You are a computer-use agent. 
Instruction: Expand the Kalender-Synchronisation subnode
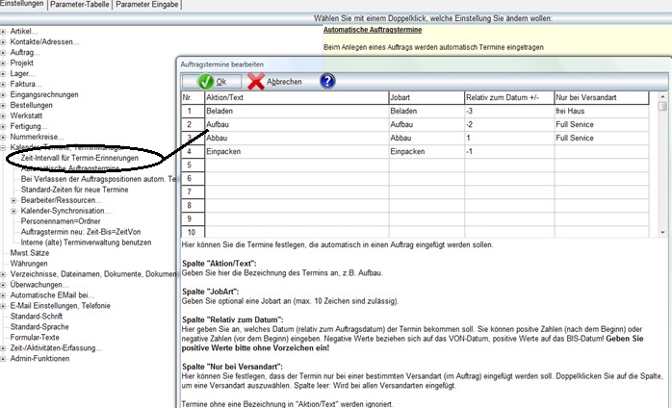pyautogui.click(x=13, y=211)
